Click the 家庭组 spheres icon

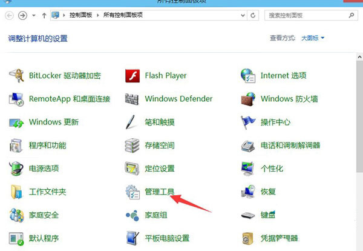pyautogui.click(x=132, y=215)
